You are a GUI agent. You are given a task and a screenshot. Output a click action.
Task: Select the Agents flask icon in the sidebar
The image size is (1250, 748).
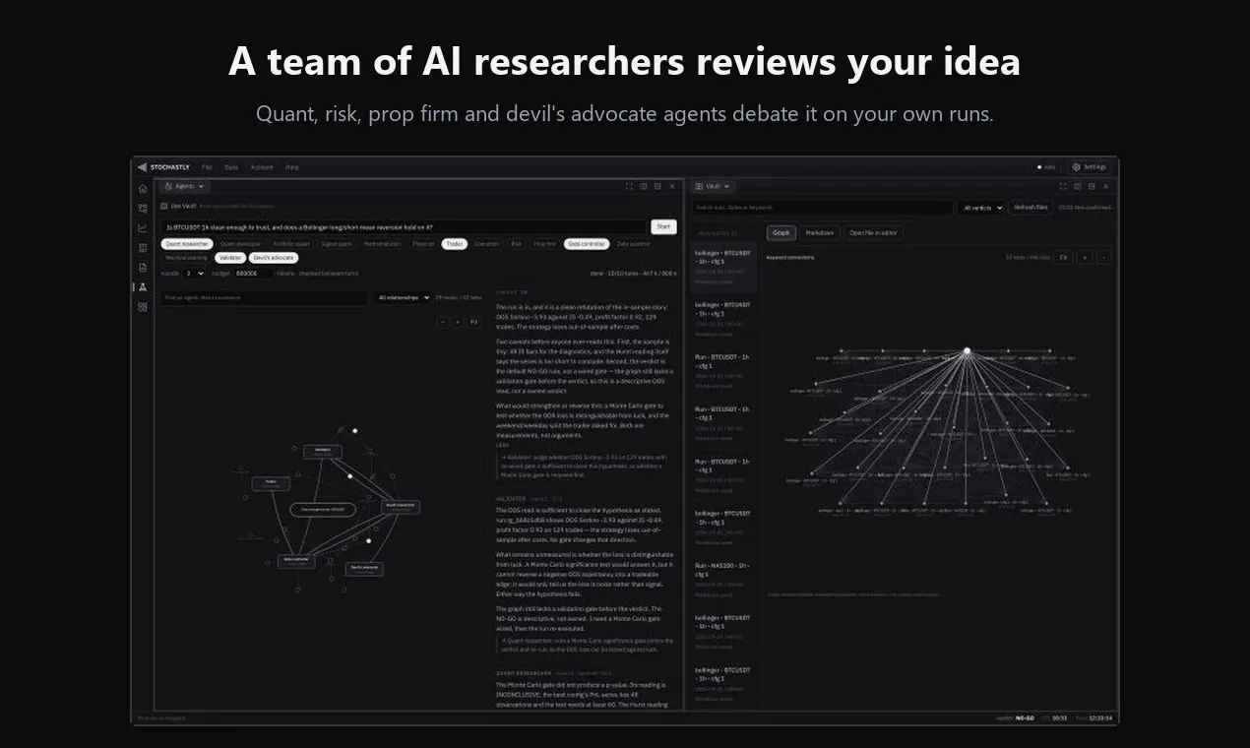pyautogui.click(x=143, y=287)
